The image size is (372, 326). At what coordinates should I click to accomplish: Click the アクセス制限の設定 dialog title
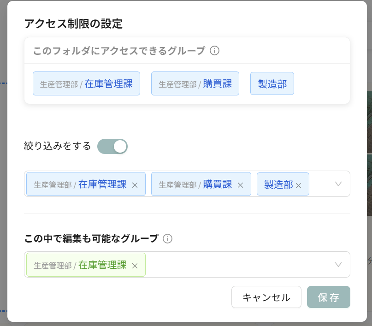(74, 24)
